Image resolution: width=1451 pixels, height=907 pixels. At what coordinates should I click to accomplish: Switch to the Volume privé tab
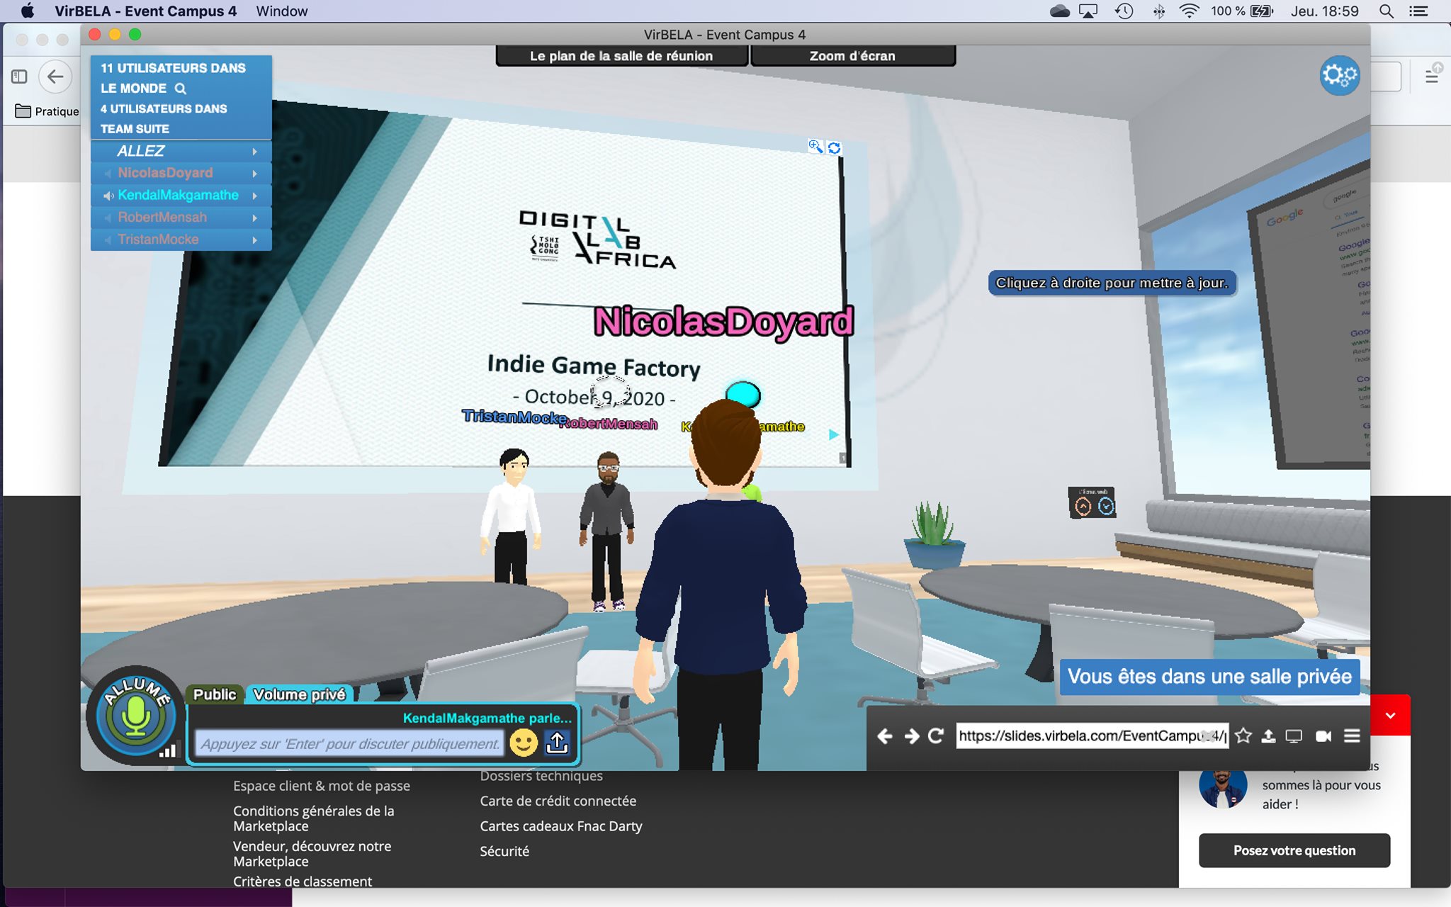300,694
